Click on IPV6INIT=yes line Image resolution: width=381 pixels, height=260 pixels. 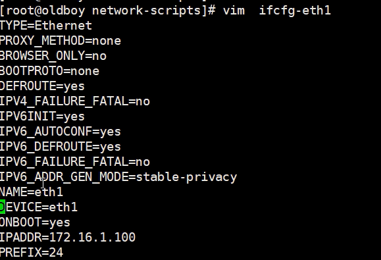point(42,117)
